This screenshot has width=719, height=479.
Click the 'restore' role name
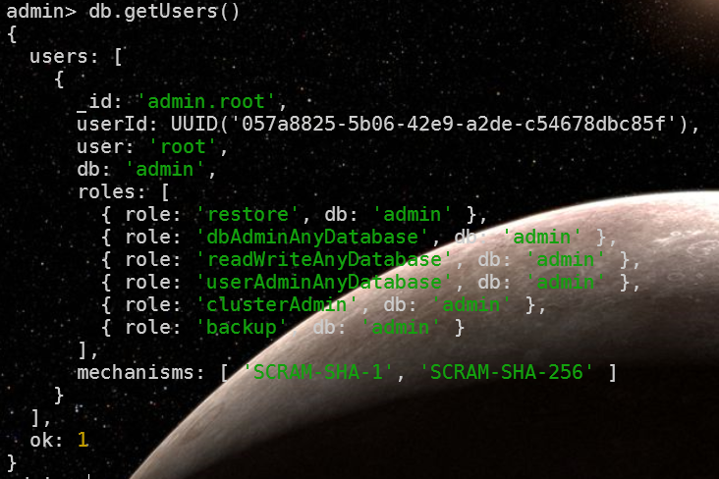[248, 215]
